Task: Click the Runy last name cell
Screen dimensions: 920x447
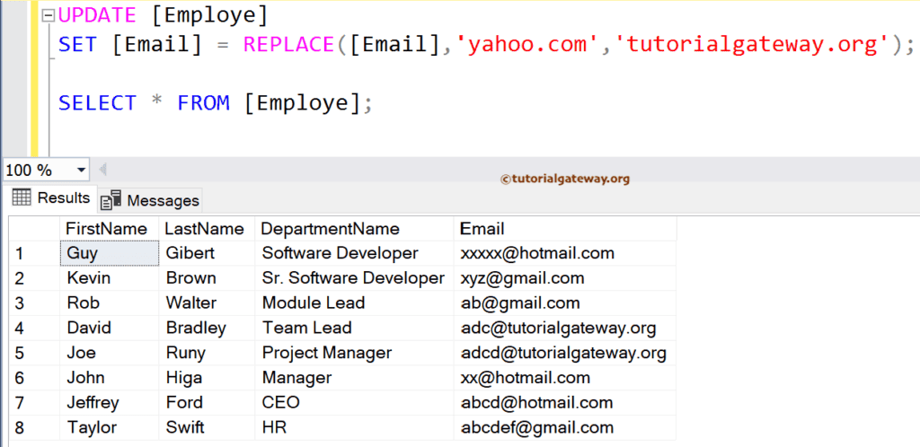Action: 207,354
